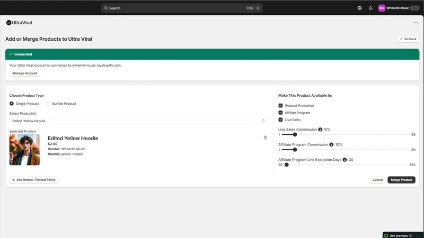Image resolution: width=424 pixels, height=238 pixels.
Task: Click the Link Expiration Days slider handle
Action: click(x=287, y=164)
